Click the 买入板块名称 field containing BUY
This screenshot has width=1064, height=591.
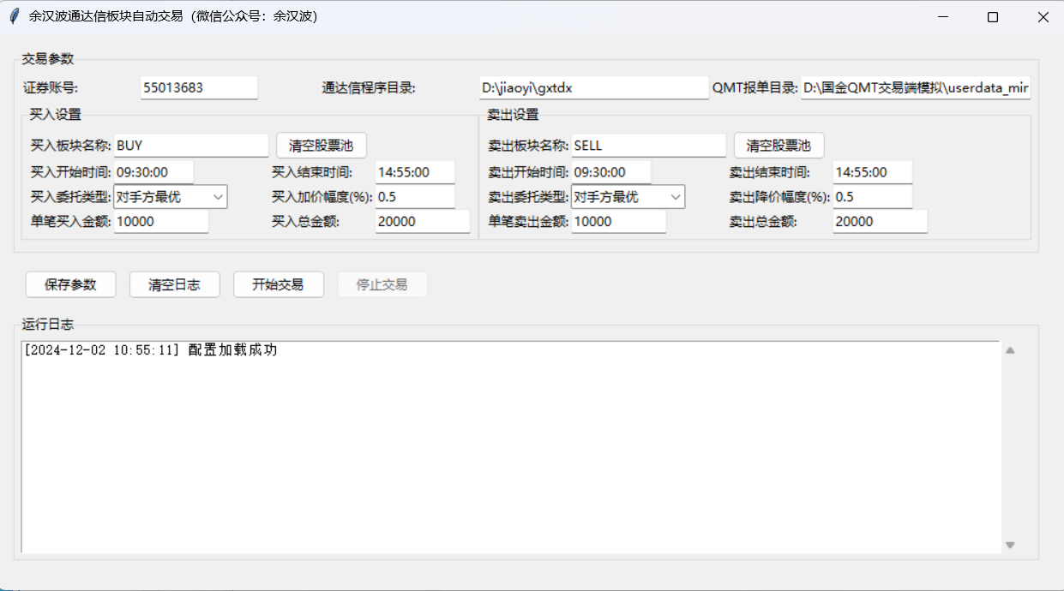coord(190,146)
